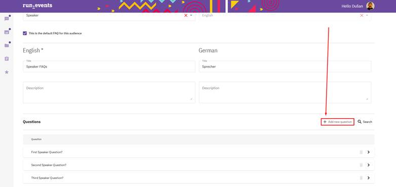
Task: Clear the Speaker audience selection (red X)
Action: tap(186, 15)
